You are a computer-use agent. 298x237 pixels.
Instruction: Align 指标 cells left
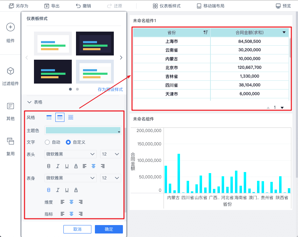pyautogui.click(x=63, y=214)
